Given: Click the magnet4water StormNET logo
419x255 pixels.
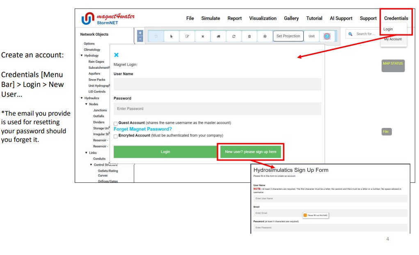Looking at the screenshot, I should point(108,19).
